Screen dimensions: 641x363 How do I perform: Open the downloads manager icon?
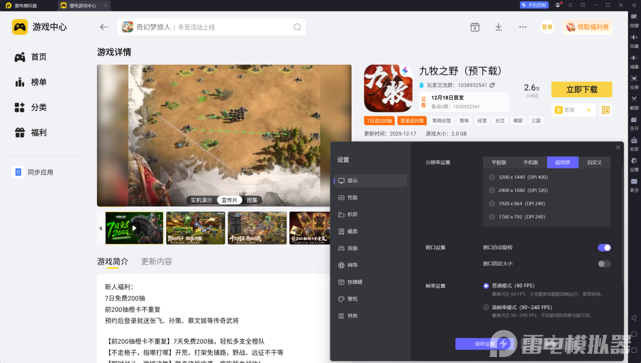[499, 27]
